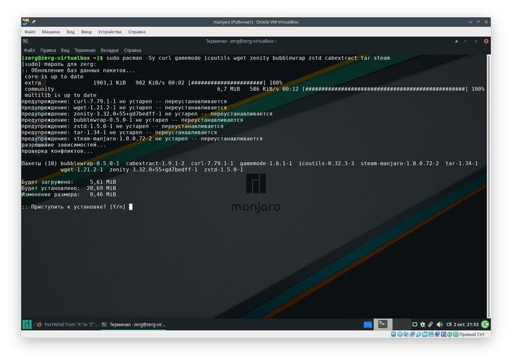Click the curl-7.79.1-1 warning line
512x363 pixels.
[x=124, y=102]
